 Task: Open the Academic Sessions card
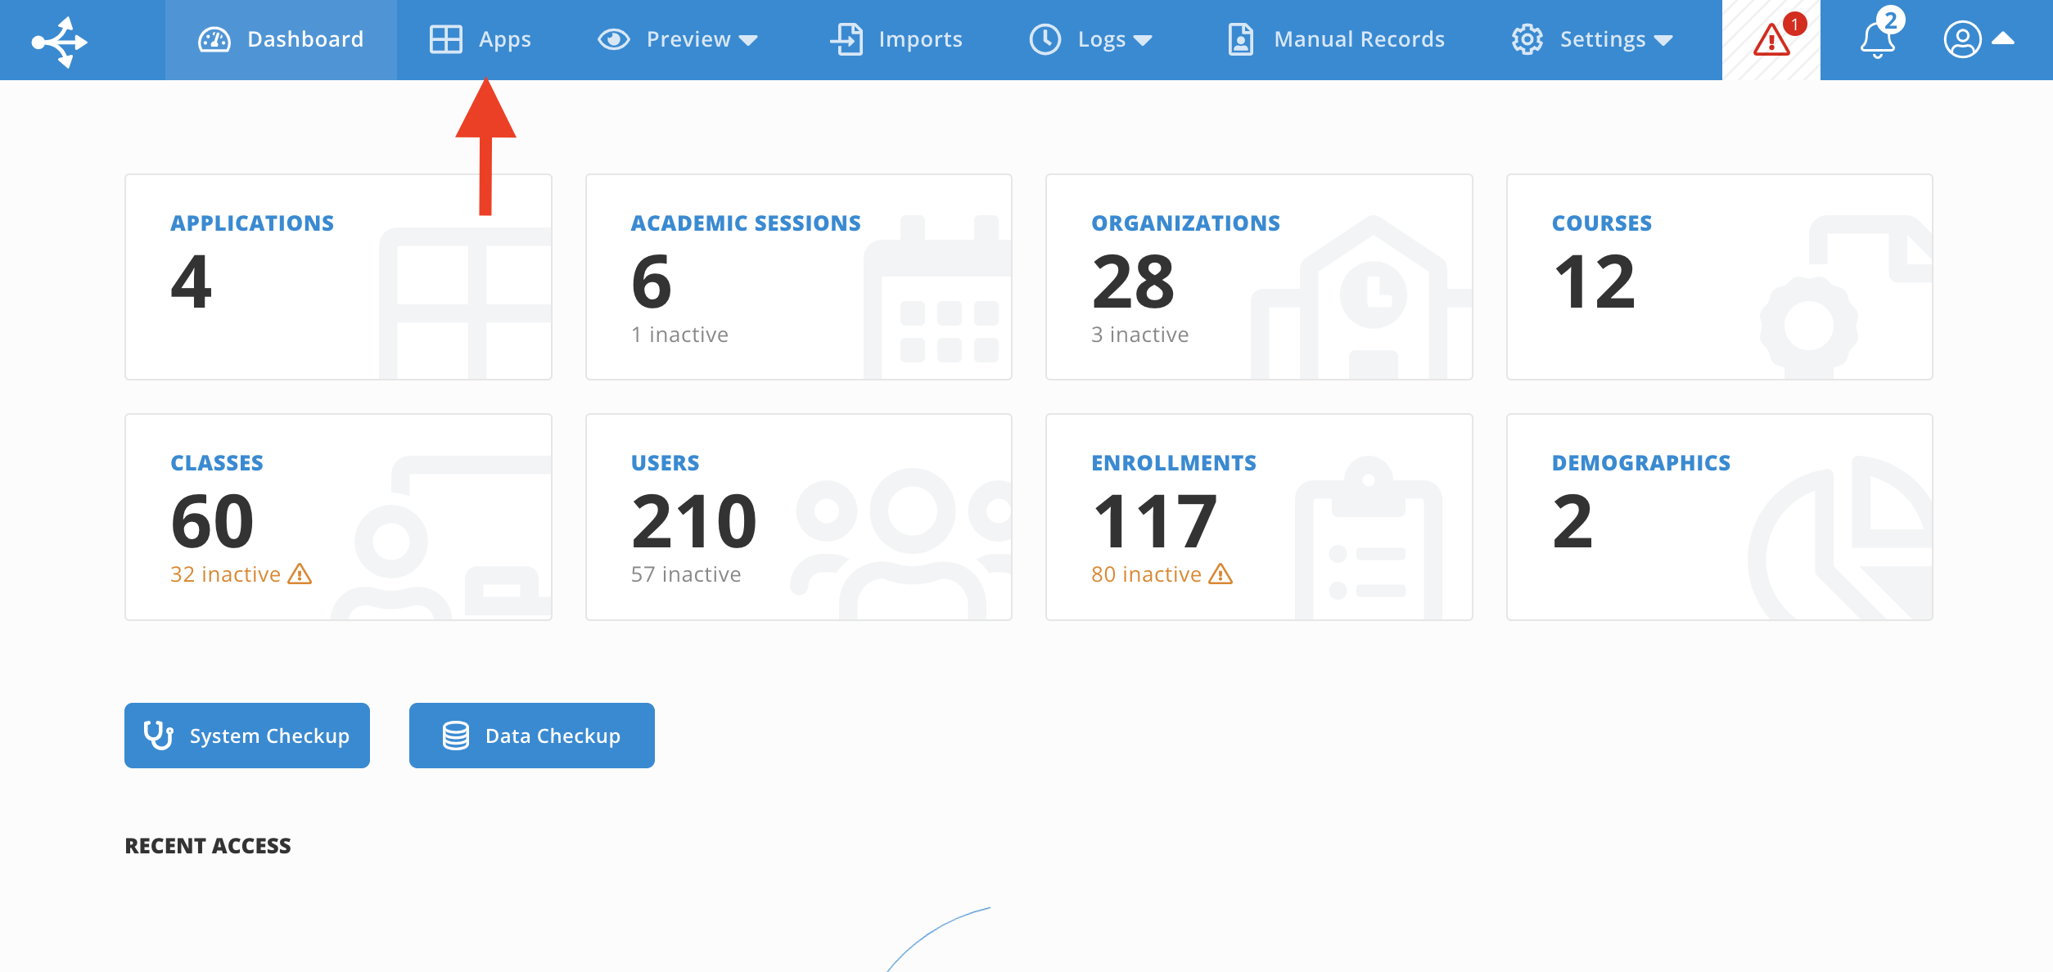pyautogui.click(x=799, y=277)
